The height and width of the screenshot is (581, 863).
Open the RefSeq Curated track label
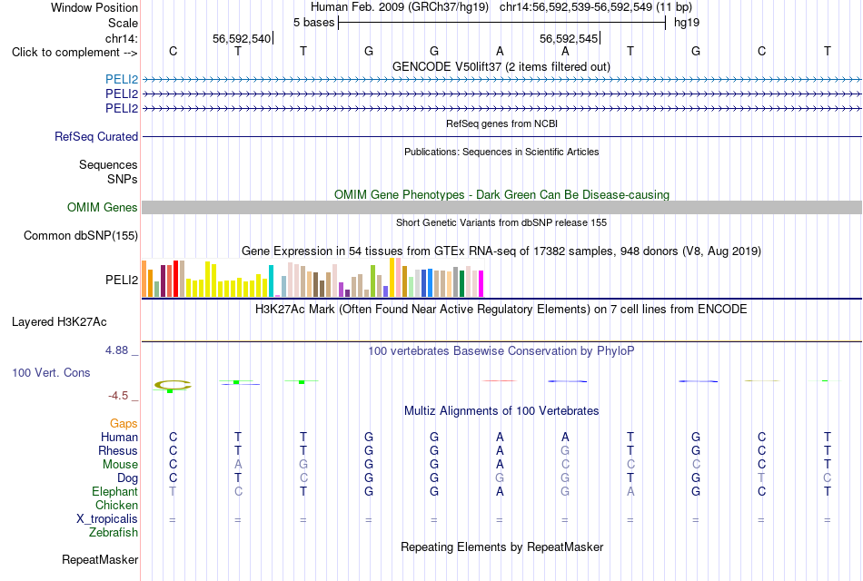pyautogui.click(x=96, y=136)
